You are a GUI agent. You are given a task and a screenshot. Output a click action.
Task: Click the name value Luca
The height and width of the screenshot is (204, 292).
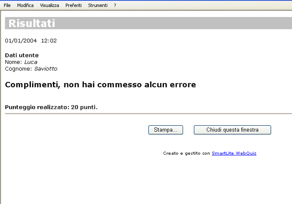[31, 62]
